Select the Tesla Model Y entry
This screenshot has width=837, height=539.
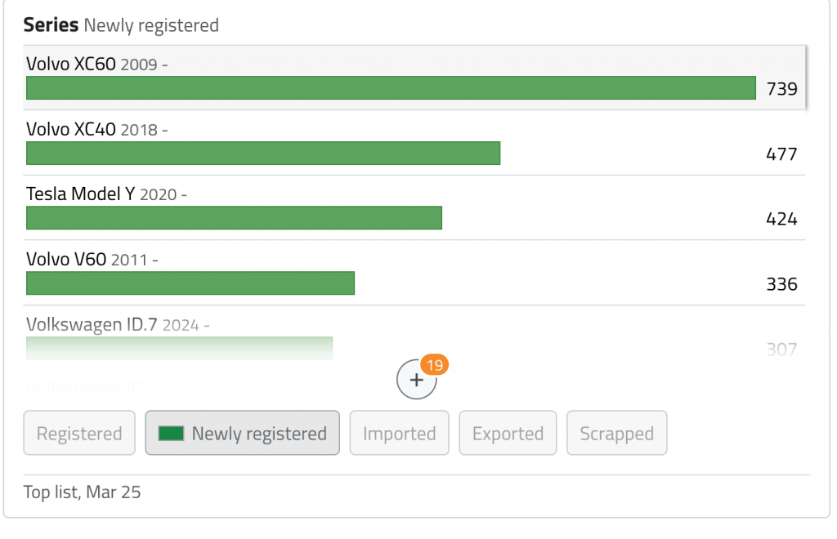pos(80,194)
